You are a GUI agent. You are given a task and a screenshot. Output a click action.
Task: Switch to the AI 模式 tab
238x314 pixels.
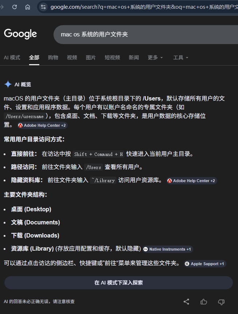point(12,58)
